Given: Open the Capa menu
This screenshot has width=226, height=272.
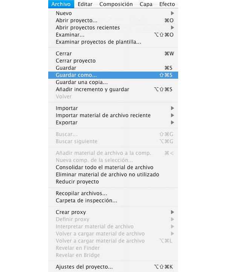Looking at the screenshot, I should tap(146, 4).
